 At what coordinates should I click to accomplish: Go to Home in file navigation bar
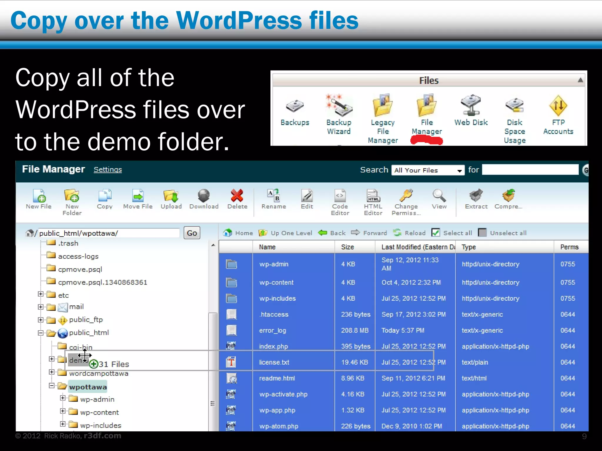coord(238,233)
